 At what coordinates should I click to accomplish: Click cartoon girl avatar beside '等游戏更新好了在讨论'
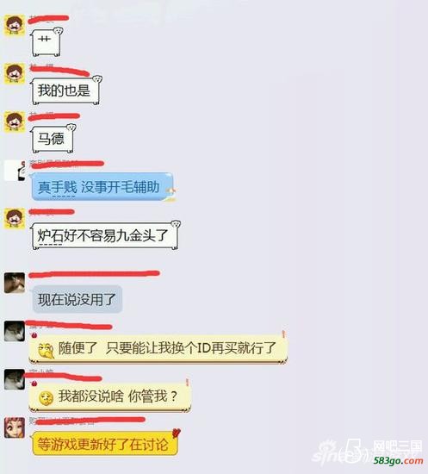[15, 427]
